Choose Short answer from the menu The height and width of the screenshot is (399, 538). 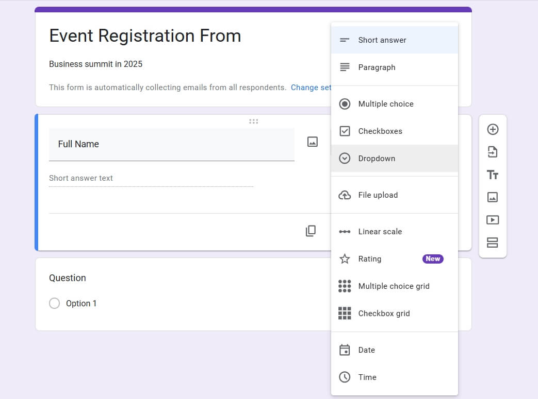pyautogui.click(x=382, y=40)
